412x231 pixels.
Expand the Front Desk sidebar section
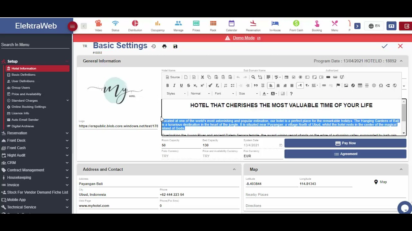click(35, 141)
